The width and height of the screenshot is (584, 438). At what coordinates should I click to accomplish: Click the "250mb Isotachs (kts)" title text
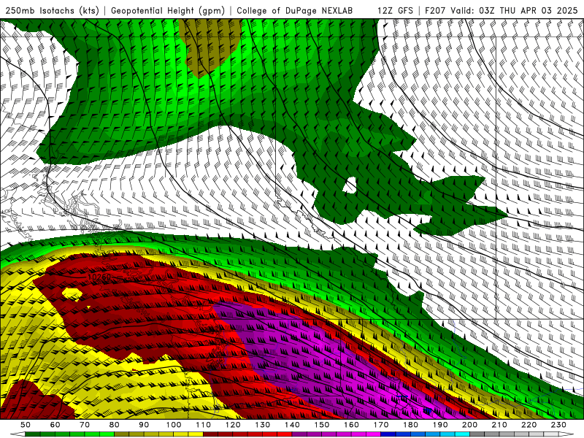[x=52, y=11]
